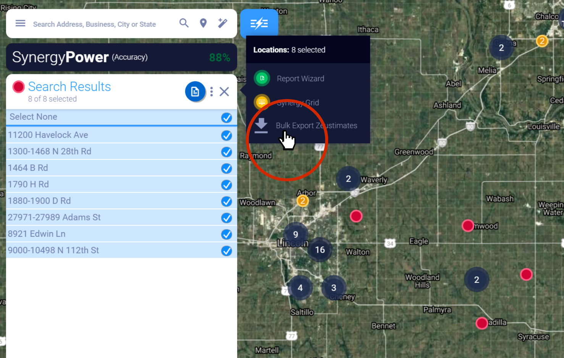Click the red marker at the far east
564x358 pixels.
point(526,275)
